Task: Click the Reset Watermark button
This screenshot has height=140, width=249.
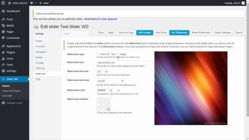Action: [x=201, y=33]
